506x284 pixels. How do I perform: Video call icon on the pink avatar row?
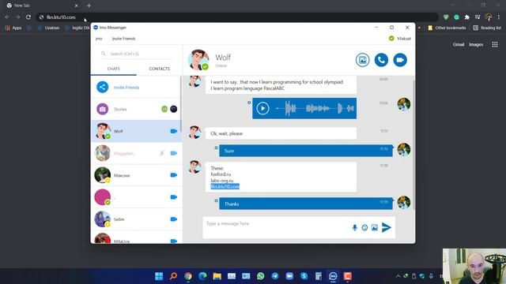[174, 197]
